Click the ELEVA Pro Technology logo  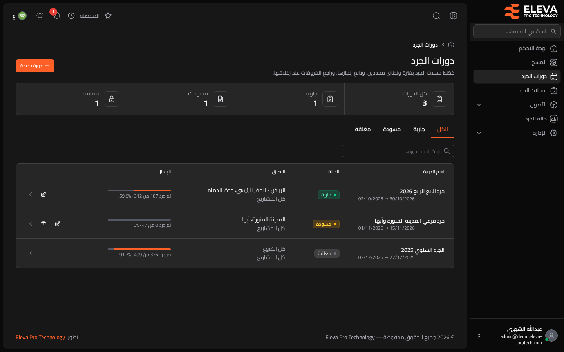[x=531, y=11]
